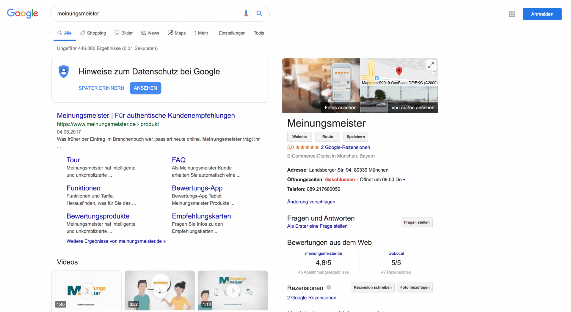The height and width of the screenshot is (312, 571).
Task: Click the result date 04.05.2017
Action: click(69, 132)
